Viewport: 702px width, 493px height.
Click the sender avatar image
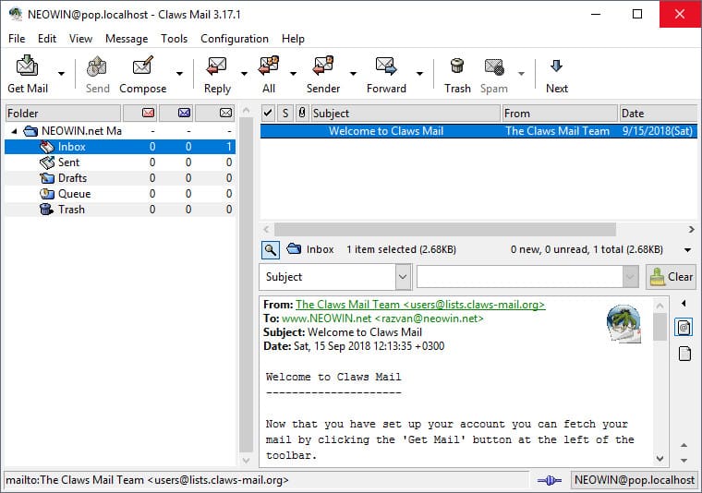tap(623, 324)
